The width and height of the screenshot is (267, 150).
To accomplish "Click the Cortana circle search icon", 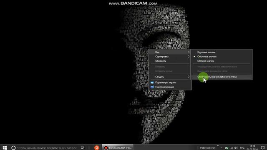I will tap(13, 148).
